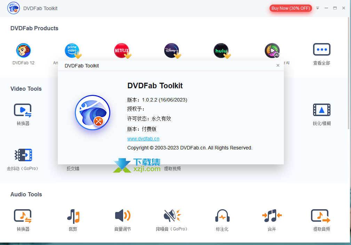Click the Buy Now (30% OFF) button

[290, 8]
